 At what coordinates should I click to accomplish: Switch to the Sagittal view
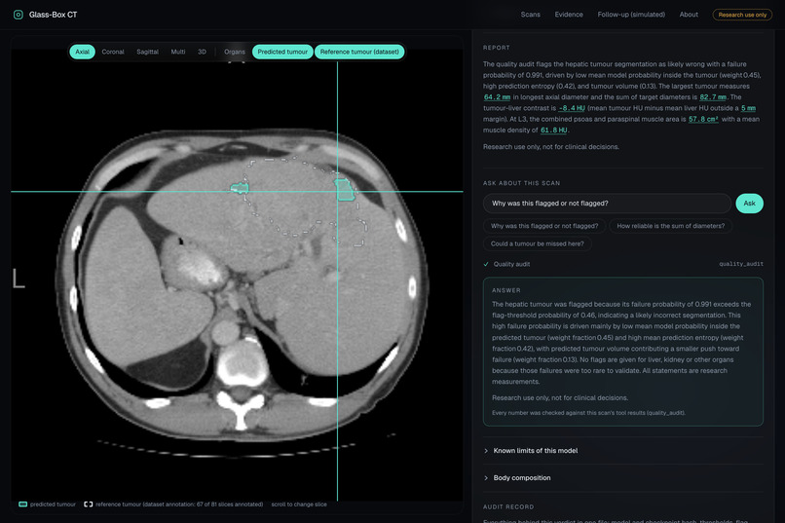click(x=147, y=52)
